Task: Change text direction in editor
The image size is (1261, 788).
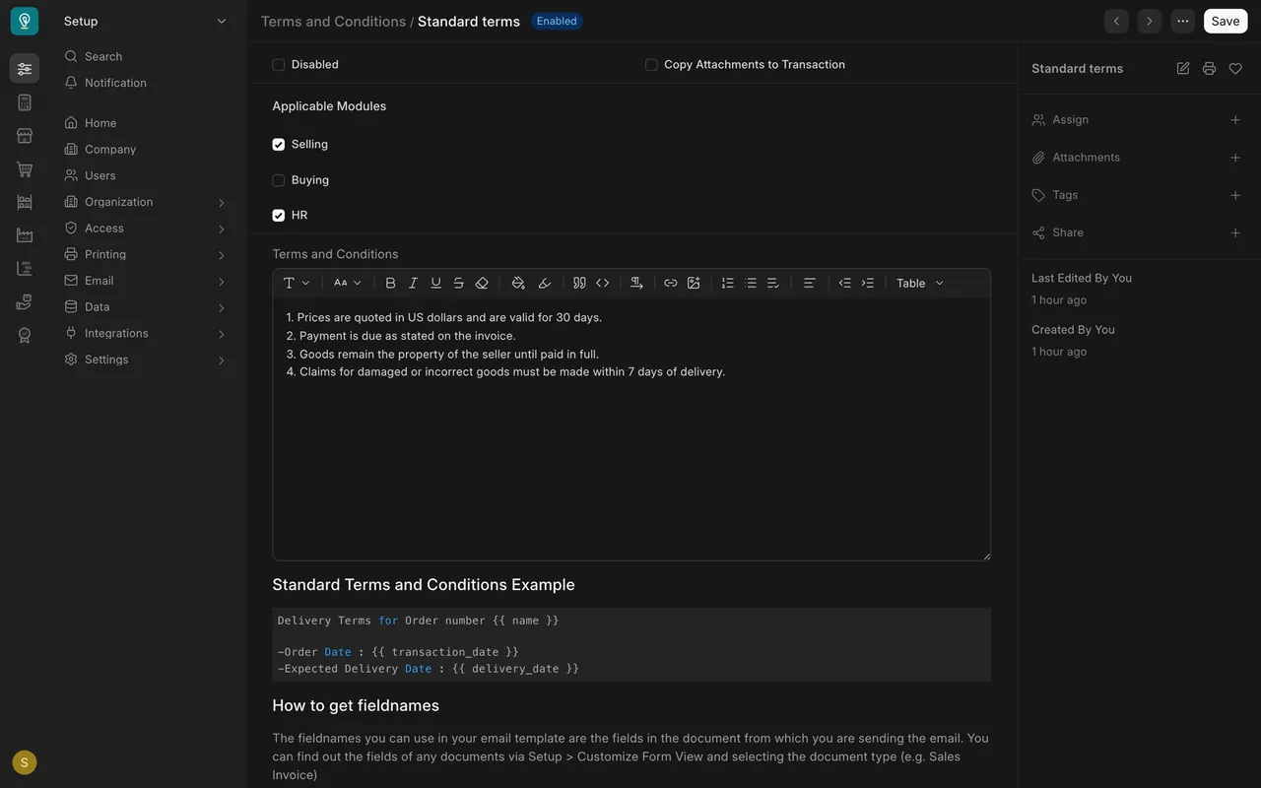Action: click(x=636, y=283)
